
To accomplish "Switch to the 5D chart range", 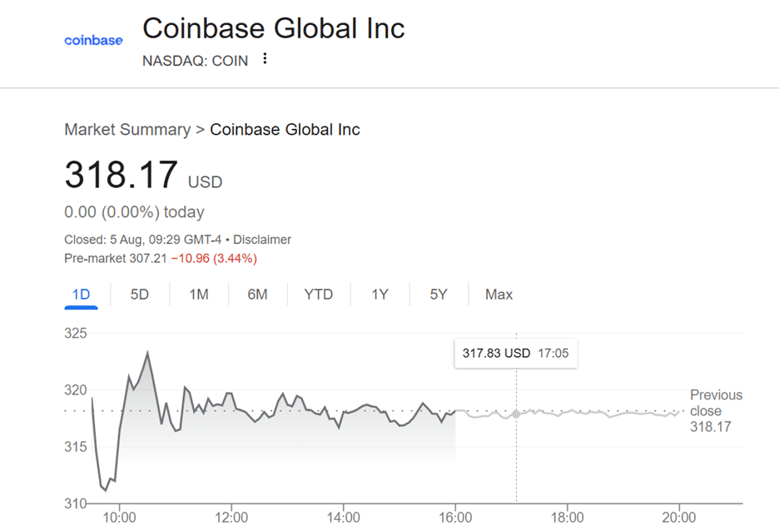I will click(x=139, y=294).
